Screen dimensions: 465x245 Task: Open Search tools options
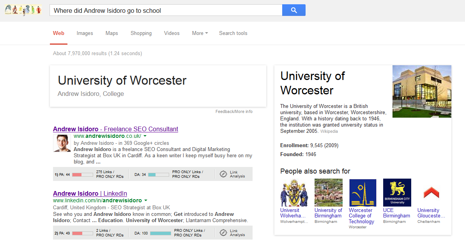pos(233,33)
